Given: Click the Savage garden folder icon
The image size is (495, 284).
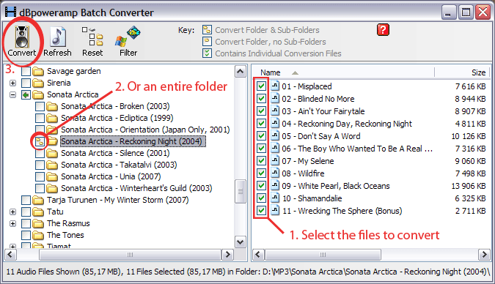Looking at the screenshot, I should 38,71.
